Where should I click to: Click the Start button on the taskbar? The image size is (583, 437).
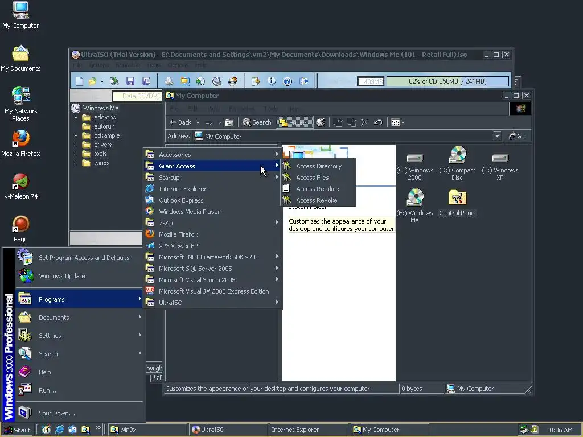click(17, 430)
